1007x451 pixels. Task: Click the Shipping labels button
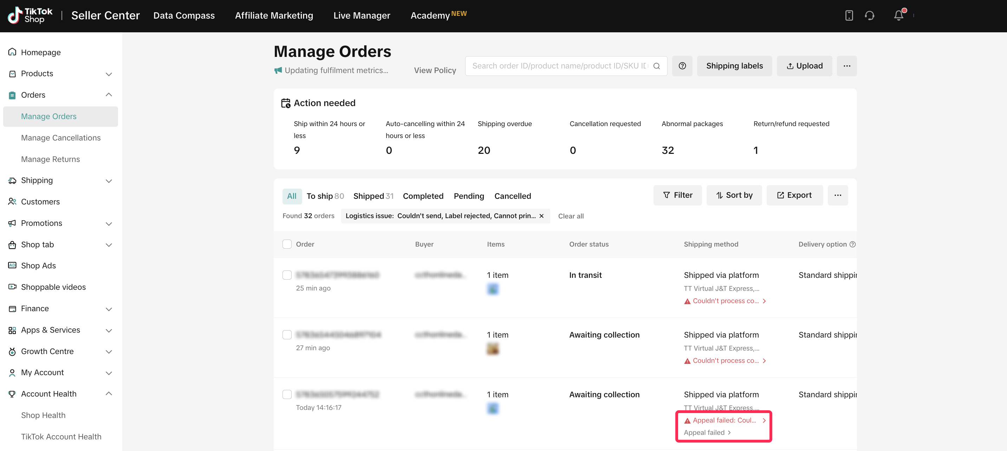(734, 66)
